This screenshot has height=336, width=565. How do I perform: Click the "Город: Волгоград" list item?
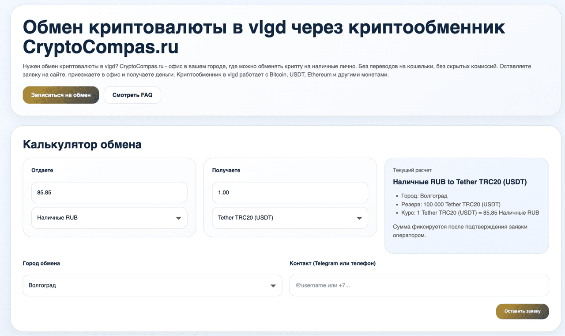423,196
